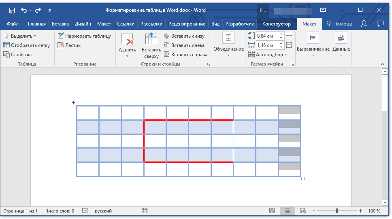Click the distribute rows evenly icon
Image resolution: width=392 pixels, height=219 pixels.
[289, 36]
